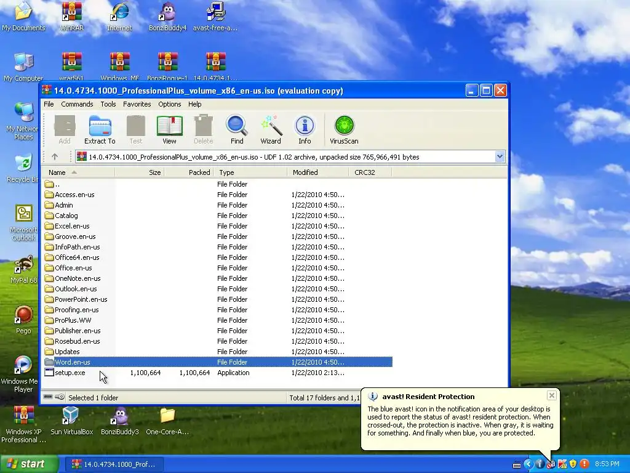Open the Help menu
Image resolution: width=630 pixels, height=473 pixels.
pos(195,104)
